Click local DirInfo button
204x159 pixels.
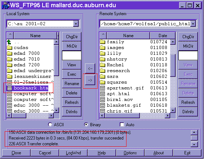click(72, 112)
